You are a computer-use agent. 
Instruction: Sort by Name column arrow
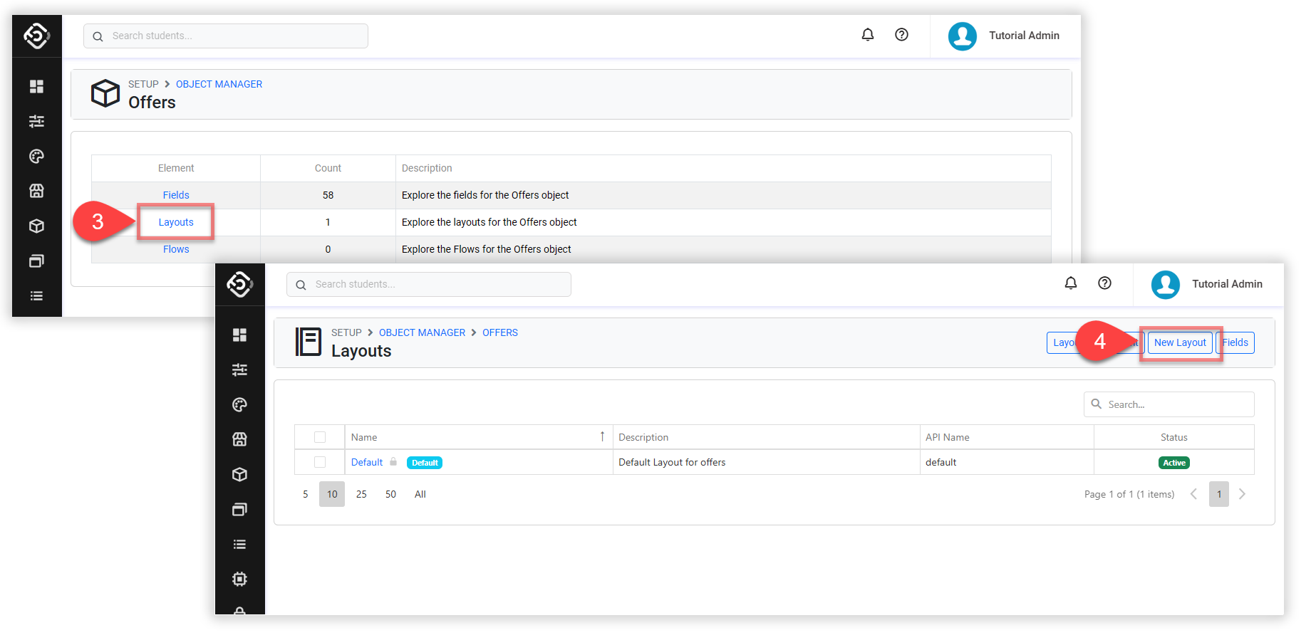[602, 436]
